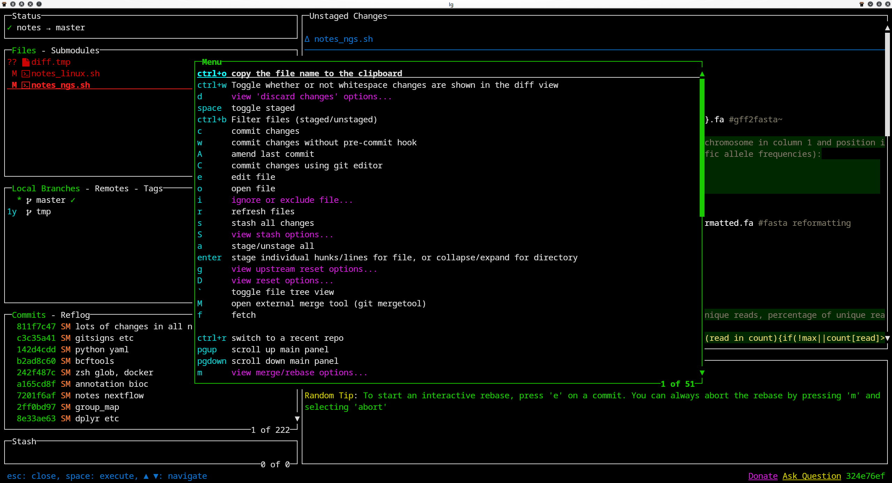Click the menu scroll-up green arrow
Image resolution: width=892 pixels, height=483 pixels.
pos(702,74)
